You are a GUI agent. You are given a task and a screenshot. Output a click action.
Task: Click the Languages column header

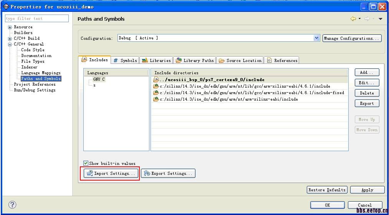coord(116,73)
